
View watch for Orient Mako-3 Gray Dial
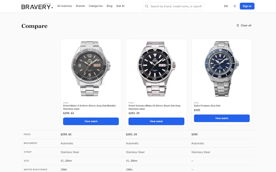click(91, 121)
